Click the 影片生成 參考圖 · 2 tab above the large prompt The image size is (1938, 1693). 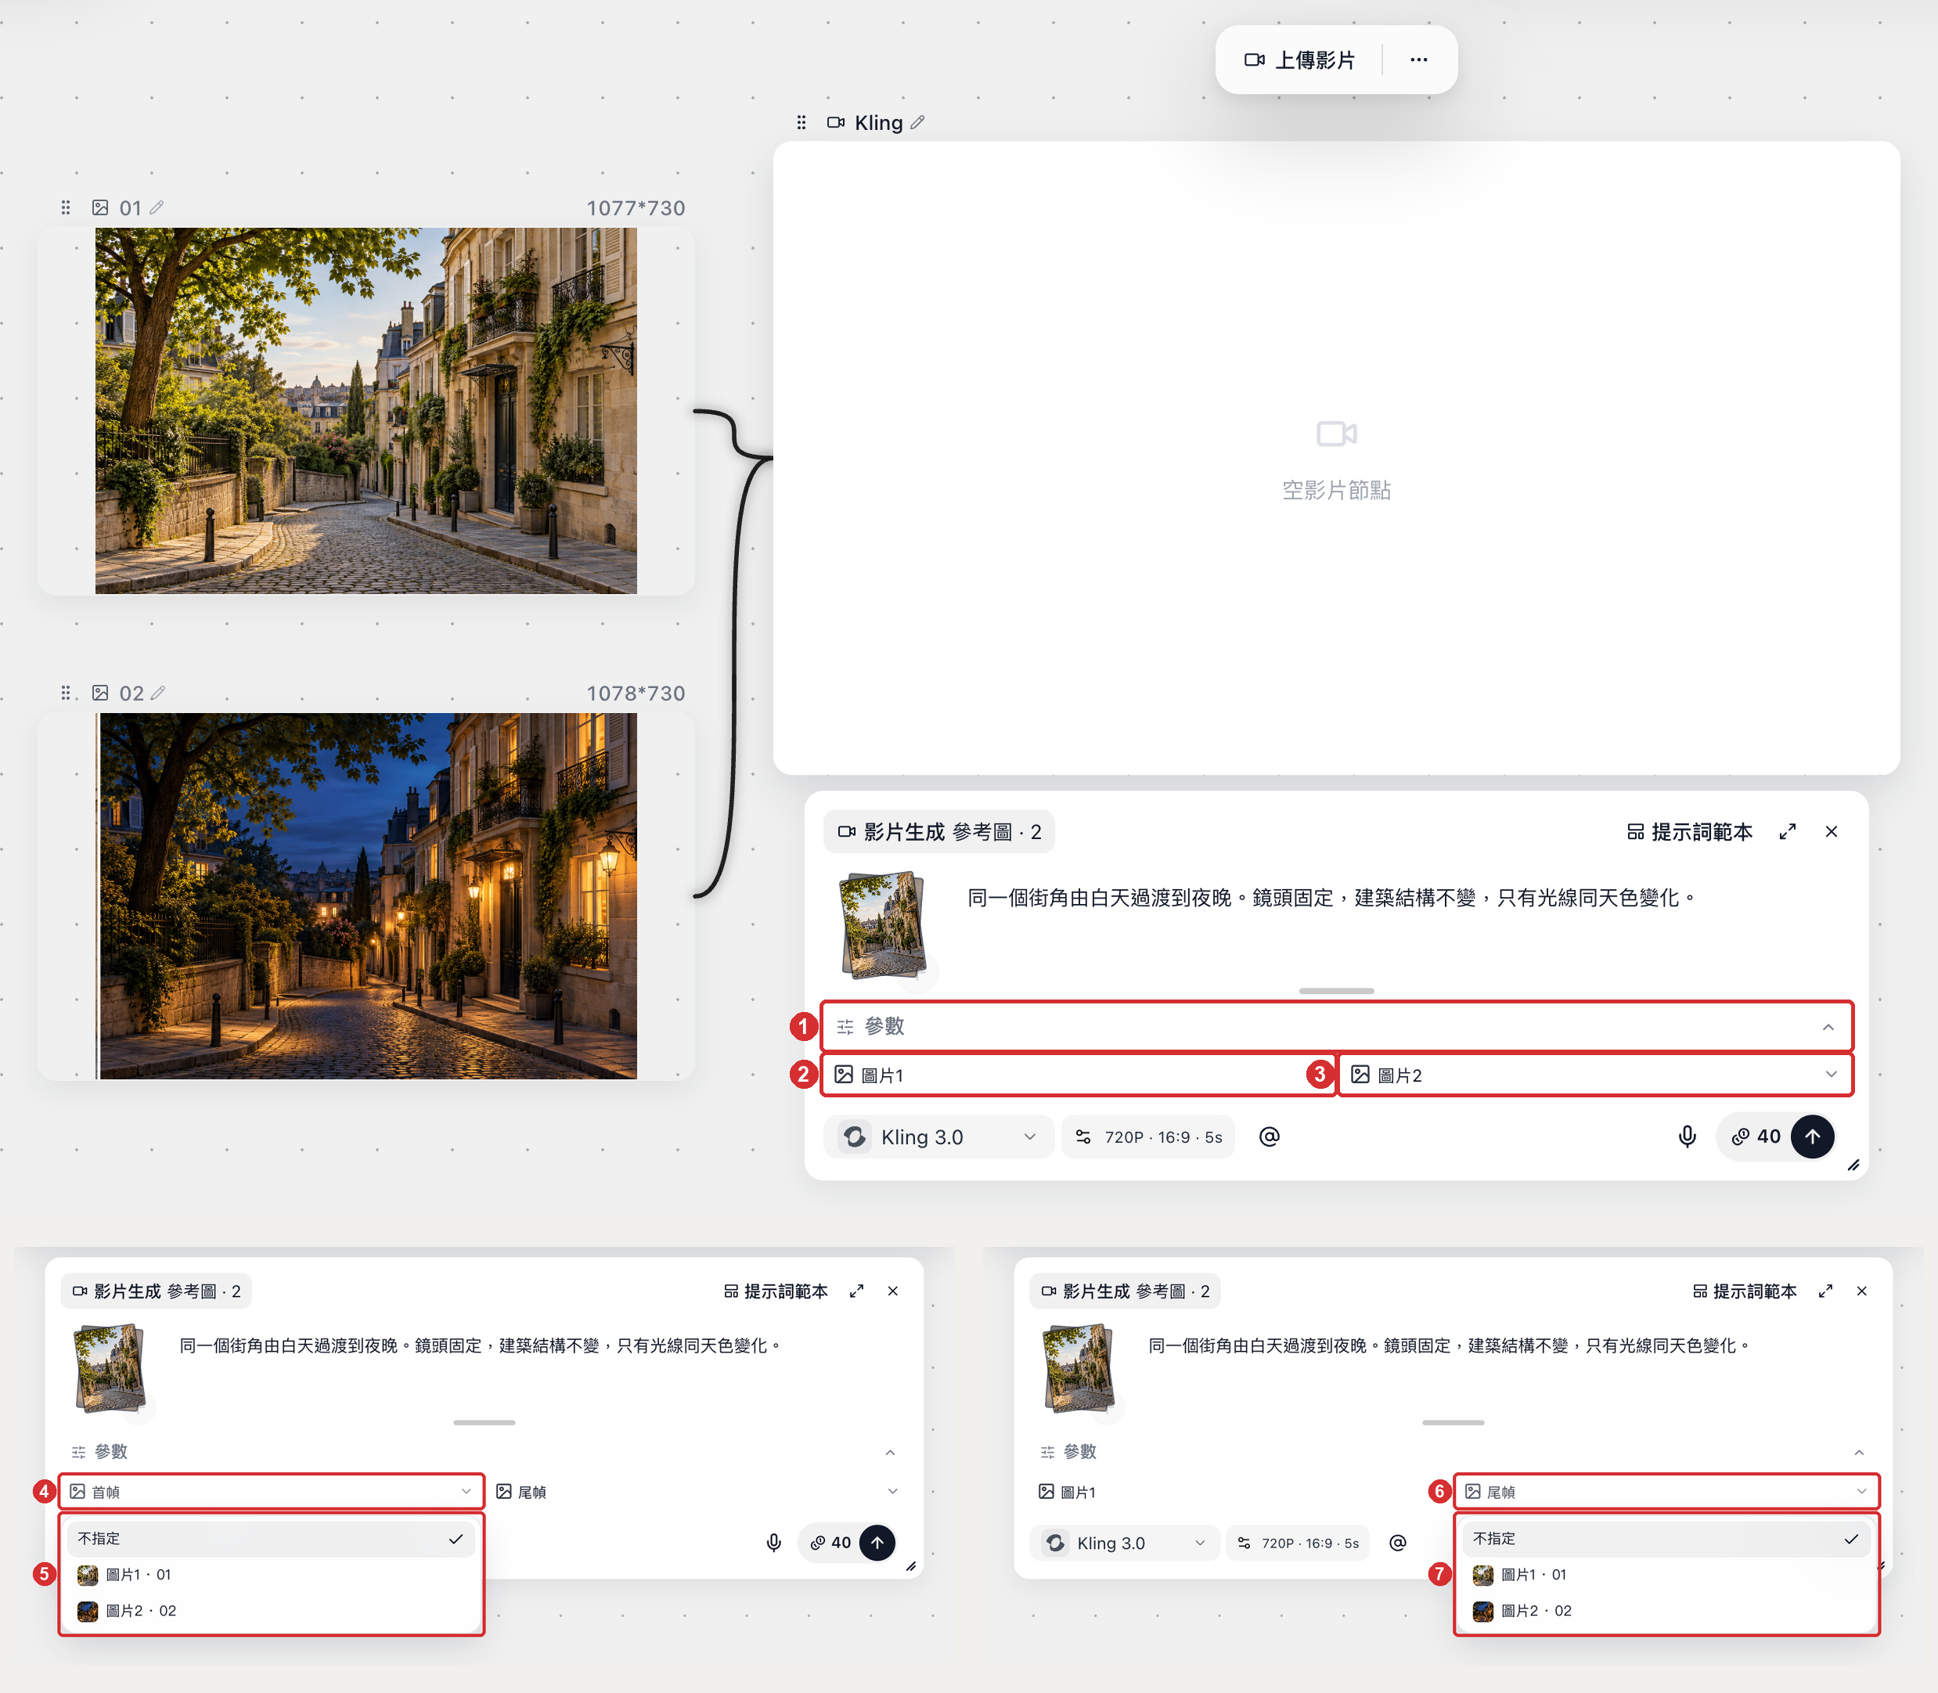click(940, 832)
